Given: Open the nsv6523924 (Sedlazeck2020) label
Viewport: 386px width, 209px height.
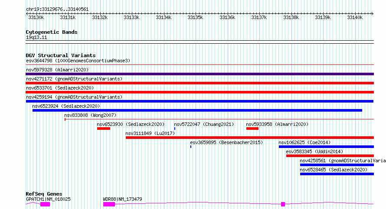Looking at the screenshot, I should 66,106.
